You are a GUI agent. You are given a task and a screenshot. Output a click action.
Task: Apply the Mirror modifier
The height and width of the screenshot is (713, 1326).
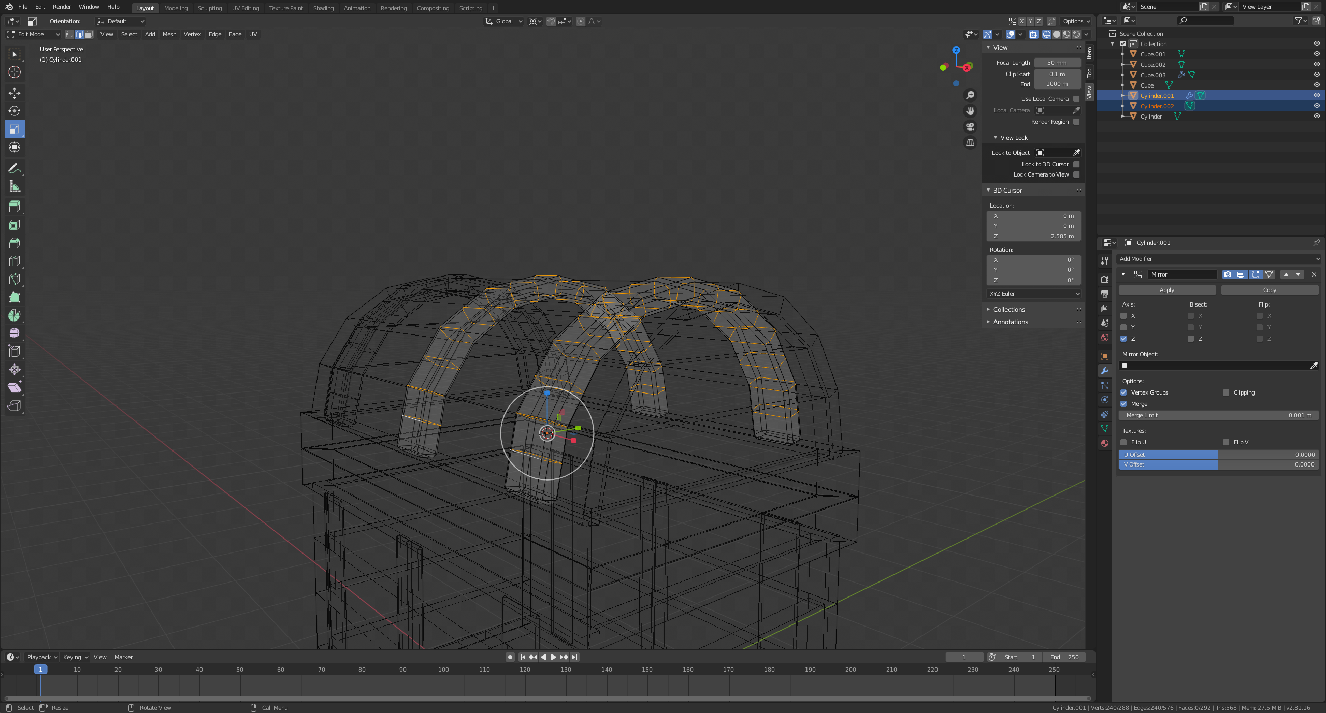click(1166, 290)
